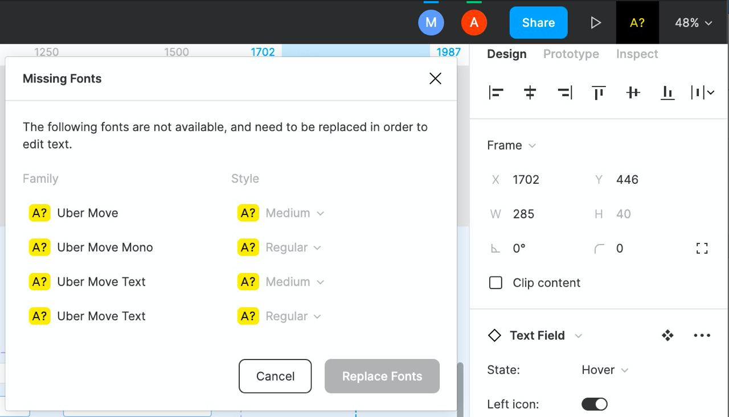Open missing fonts A? toolbar icon

click(637, 23)
